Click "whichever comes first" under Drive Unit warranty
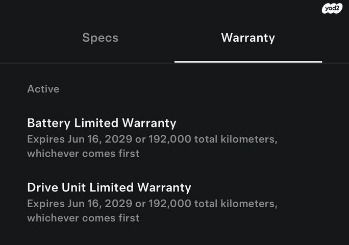Viewport: 349px width, 245px height. pos(83,217)
